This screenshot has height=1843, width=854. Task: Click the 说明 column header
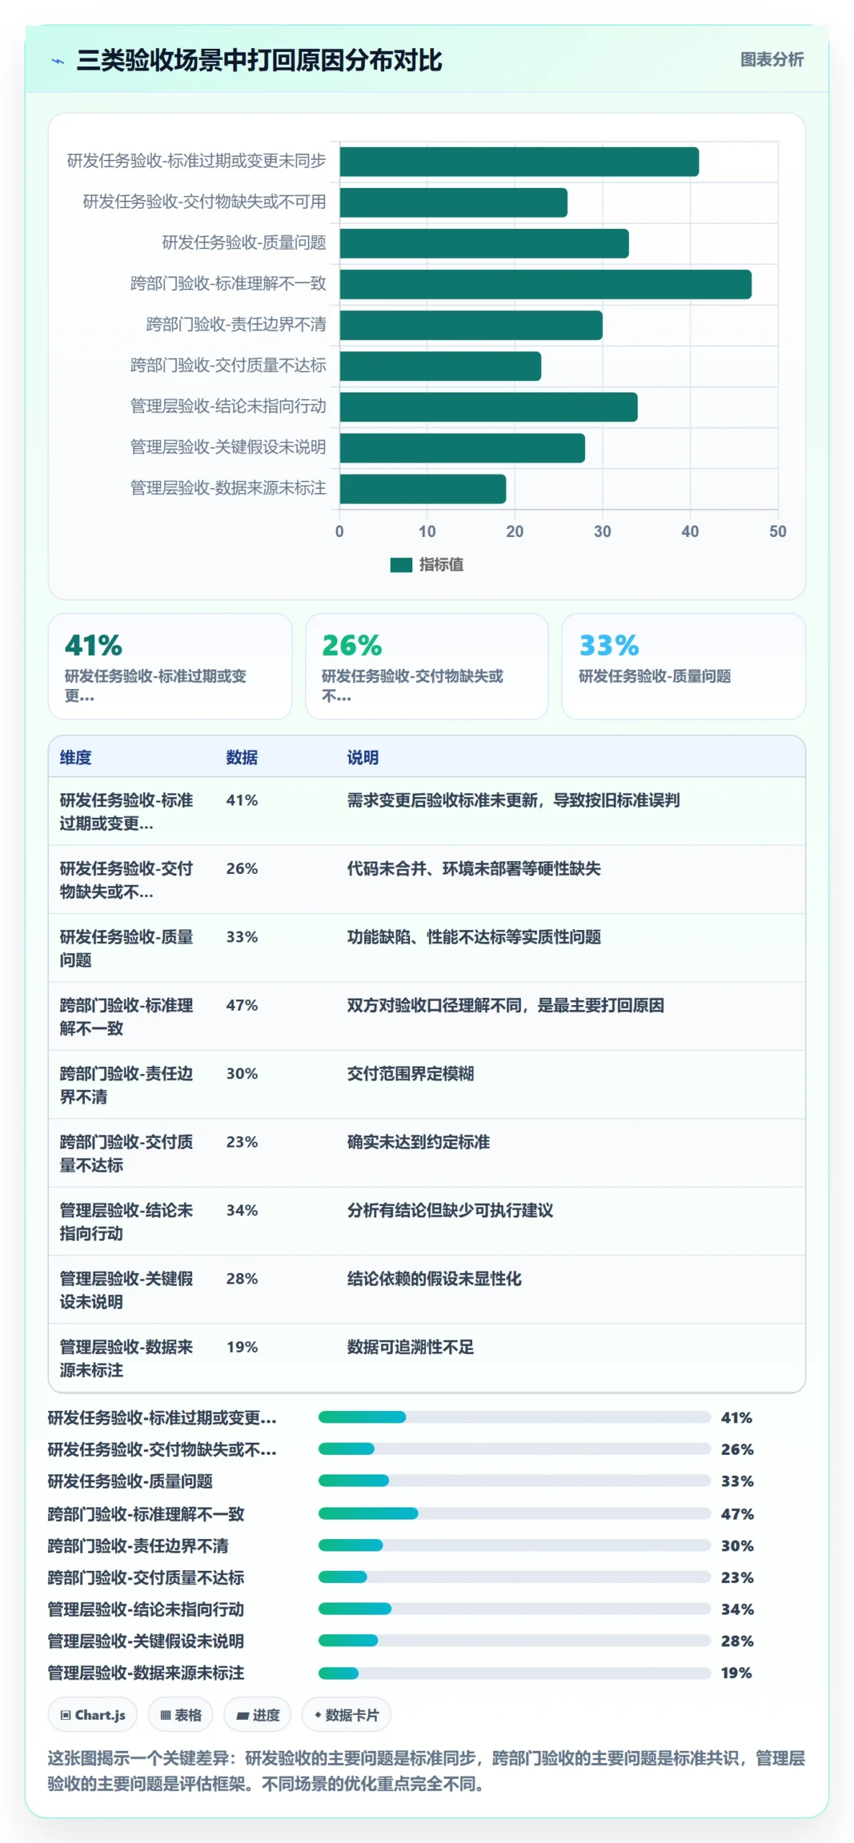(363, 757)
